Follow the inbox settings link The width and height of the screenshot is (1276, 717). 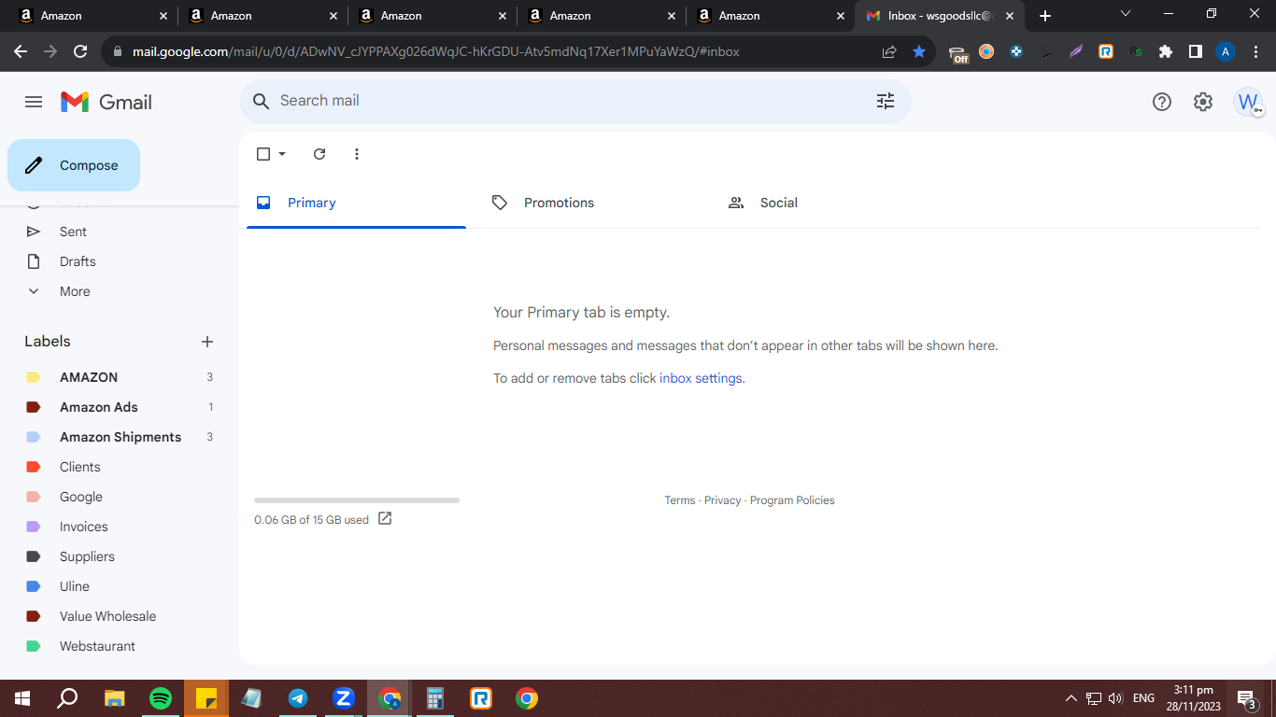pyautogui.click(x=701, y=378)
